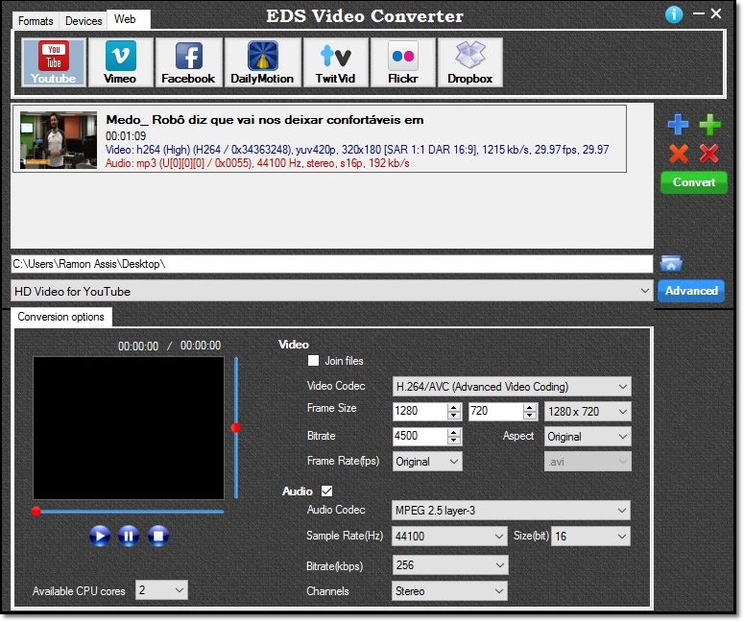744x622 pixels.
Task: Select the Youtube web target
Action: click(53, 62)
